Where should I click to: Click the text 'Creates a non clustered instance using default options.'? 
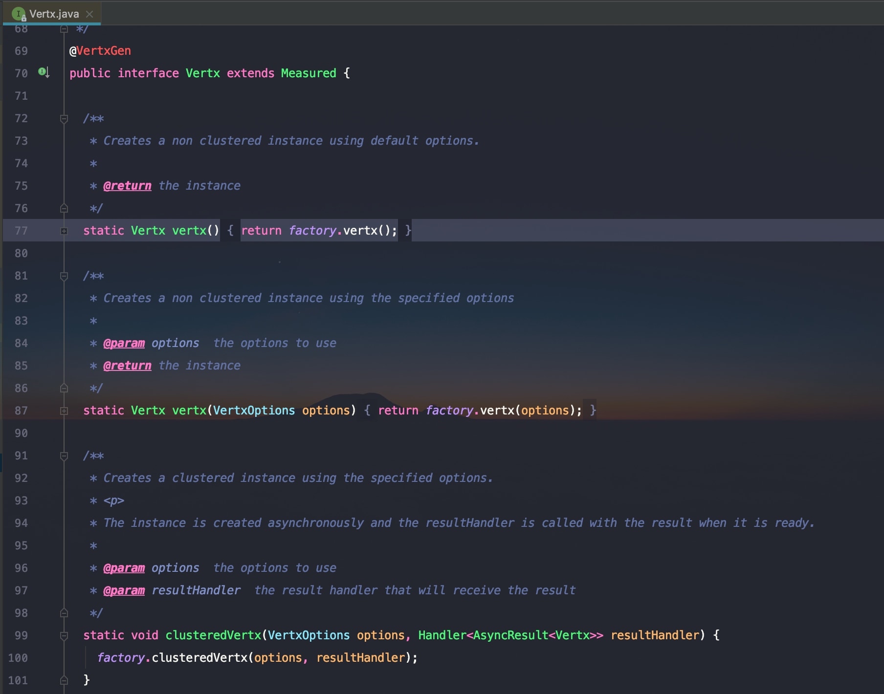point(291,141)
